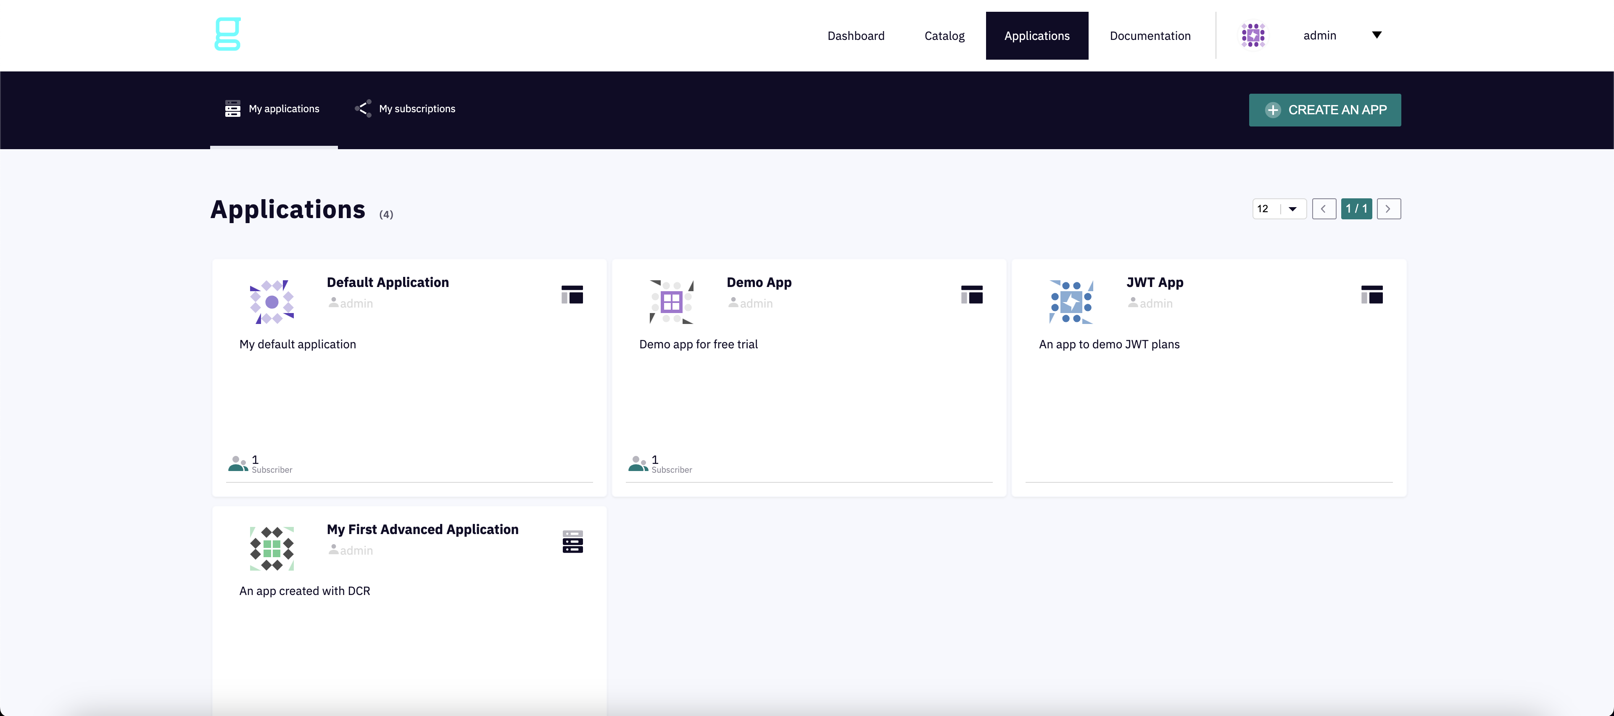
Task: Open the Default Application avatar thumbnail
Action: pos(272,302)
